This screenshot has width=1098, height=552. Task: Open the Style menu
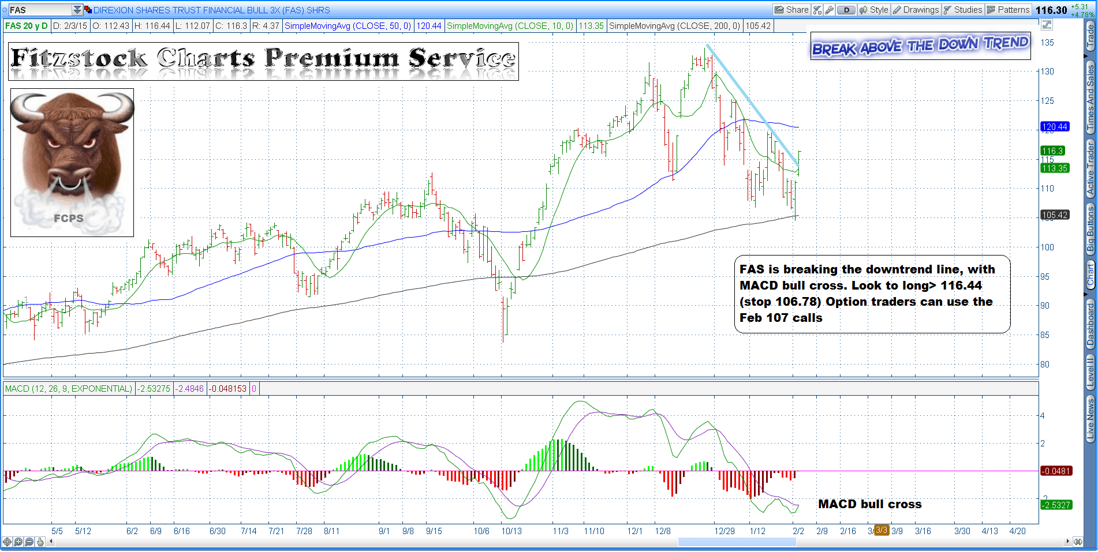(x=873, y=10)
